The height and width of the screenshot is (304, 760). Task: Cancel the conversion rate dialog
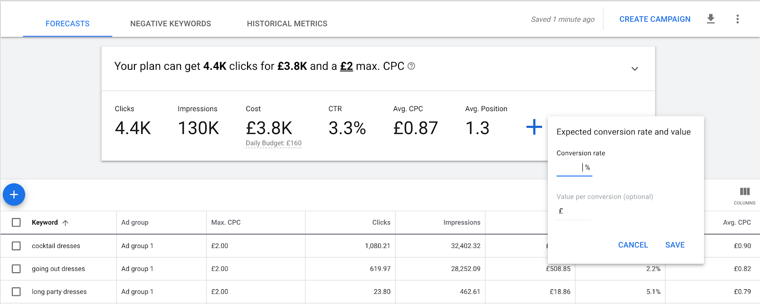tap(633, 245)
